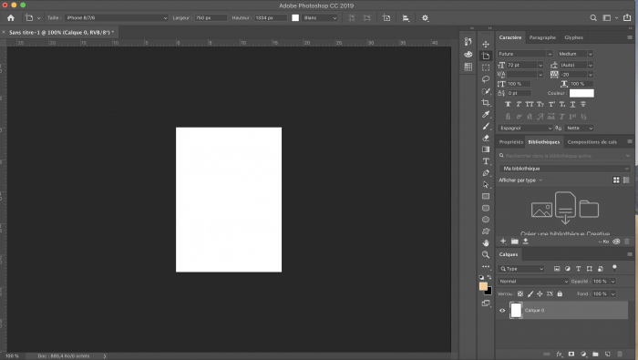Image resolution: width=638 pixels, height=360 pixels.
Task: Open the Nette anti-aliasing dropdown
Action: tap(579, 129)
